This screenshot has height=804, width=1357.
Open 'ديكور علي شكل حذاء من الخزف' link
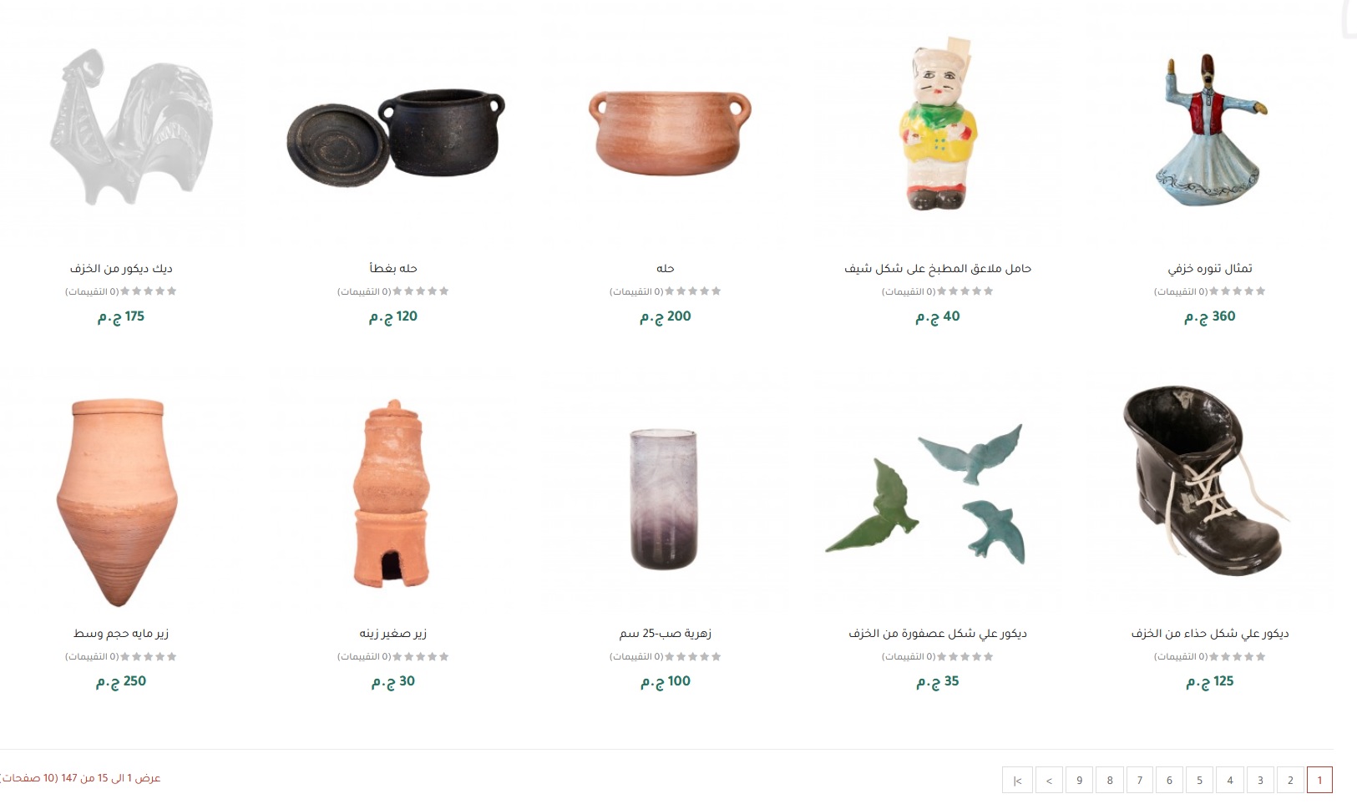tap(1210, 634)
